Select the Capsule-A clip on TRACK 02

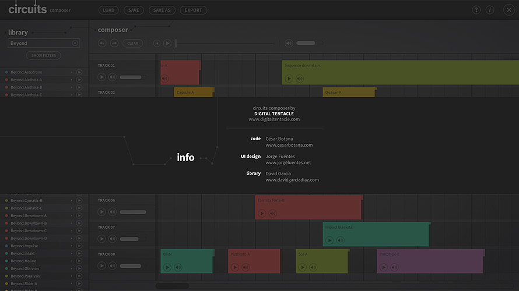[x=194, y=93]
